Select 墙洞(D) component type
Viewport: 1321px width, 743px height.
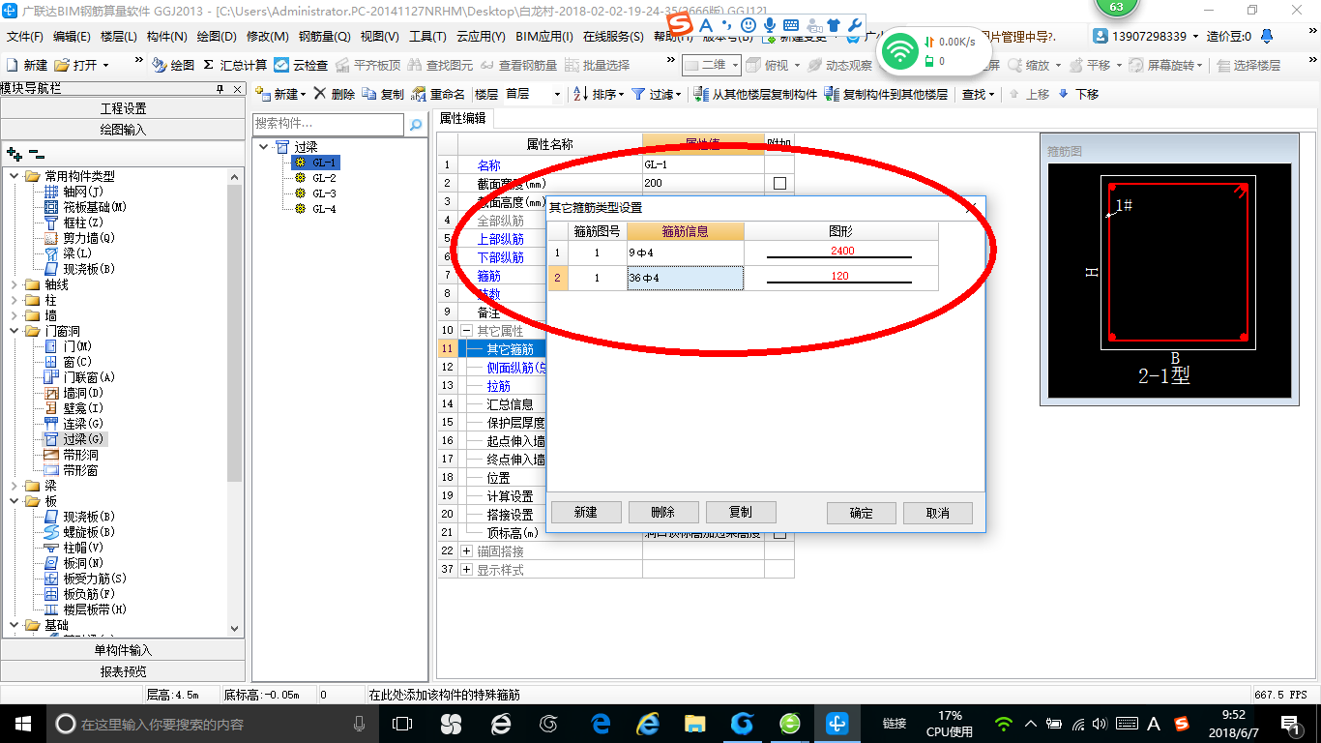coord(74,393)
